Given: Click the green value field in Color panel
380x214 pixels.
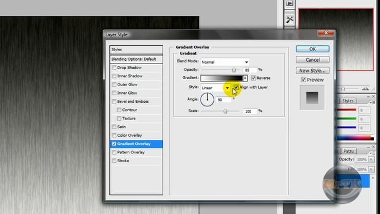Looking at the screenshot, I should 364,119.
